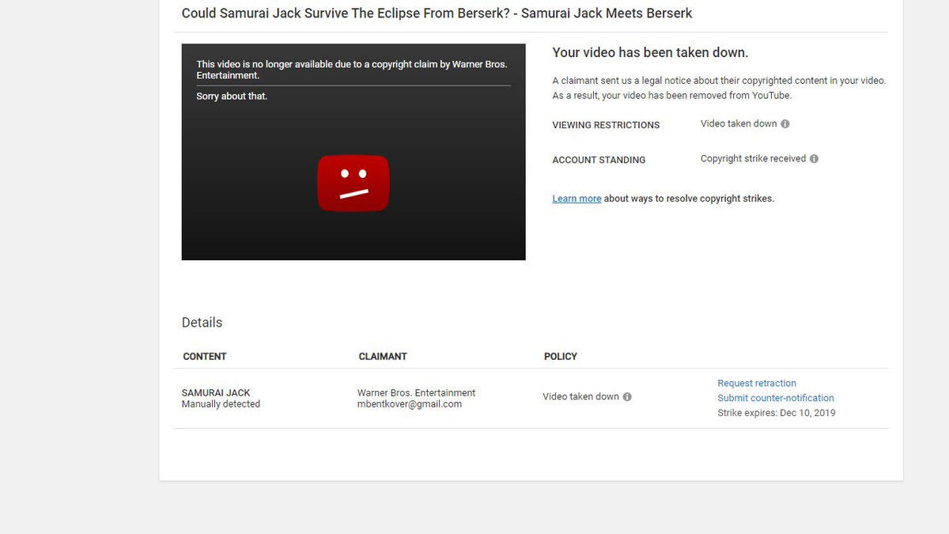949x534 pixels.
Task: Click 'Sorry about that.' message in player
Action: click(x=232, y=97)
